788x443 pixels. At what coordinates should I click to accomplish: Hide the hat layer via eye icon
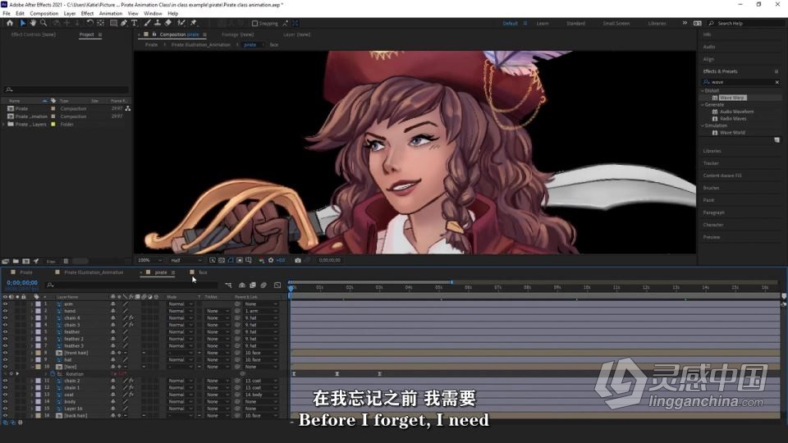tap(5, 359)
